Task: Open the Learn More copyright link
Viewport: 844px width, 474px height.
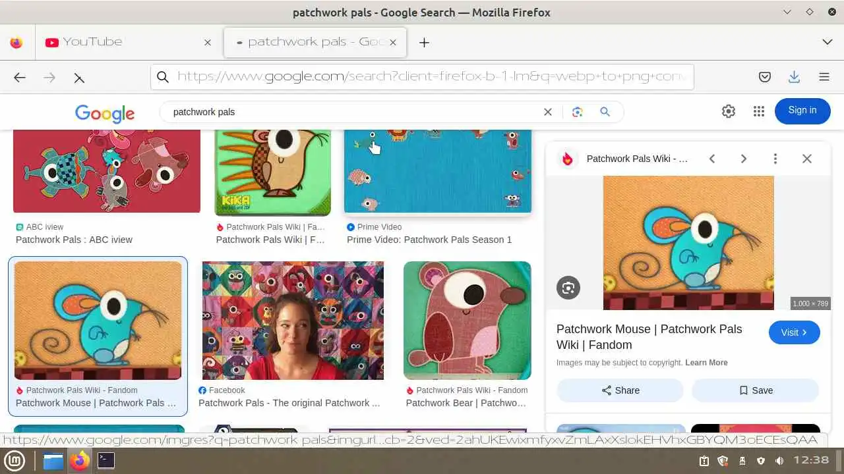Action: click(706, 363)
